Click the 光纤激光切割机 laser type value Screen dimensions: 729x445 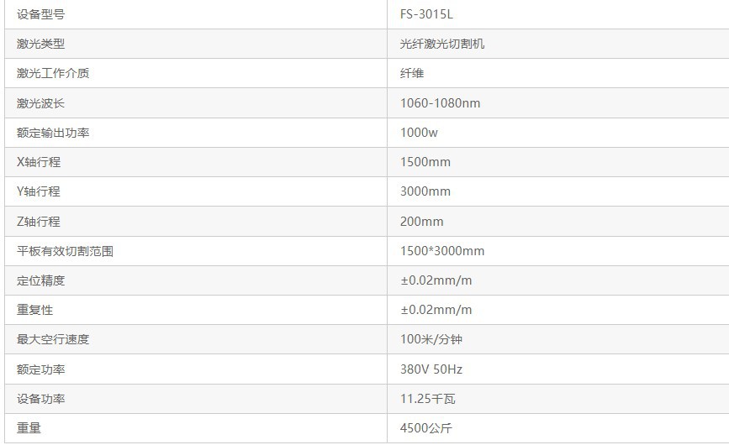(x=442, y=44)
